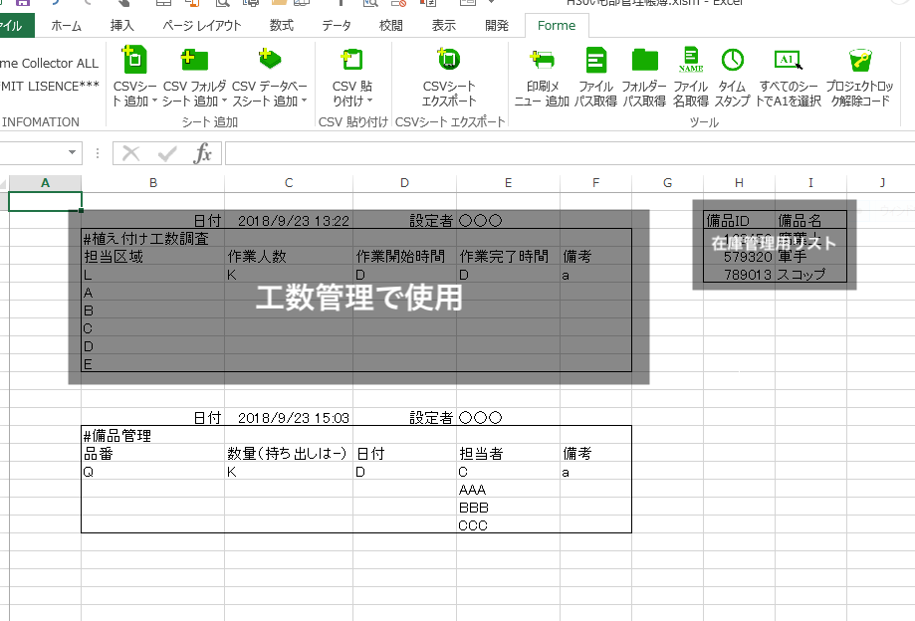This screenshot has height=621, width=915.
Task: Click the cell with date 2018/9/23 15:03
Action: point(289,418)
